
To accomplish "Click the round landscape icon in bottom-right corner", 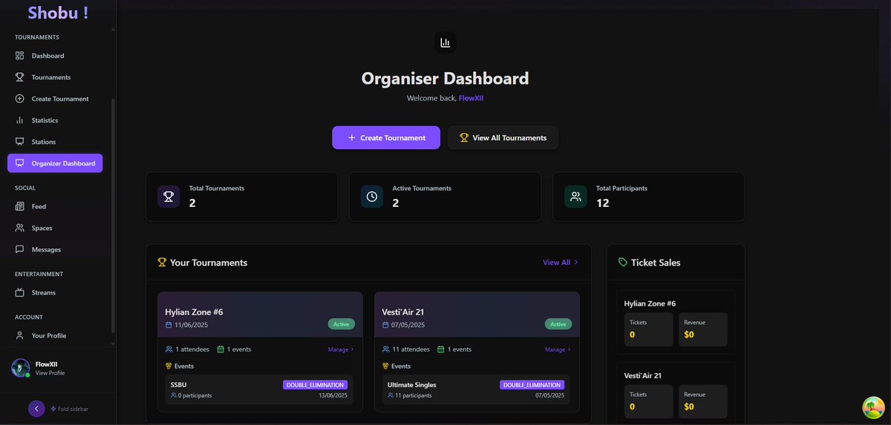I will point(873,407).
